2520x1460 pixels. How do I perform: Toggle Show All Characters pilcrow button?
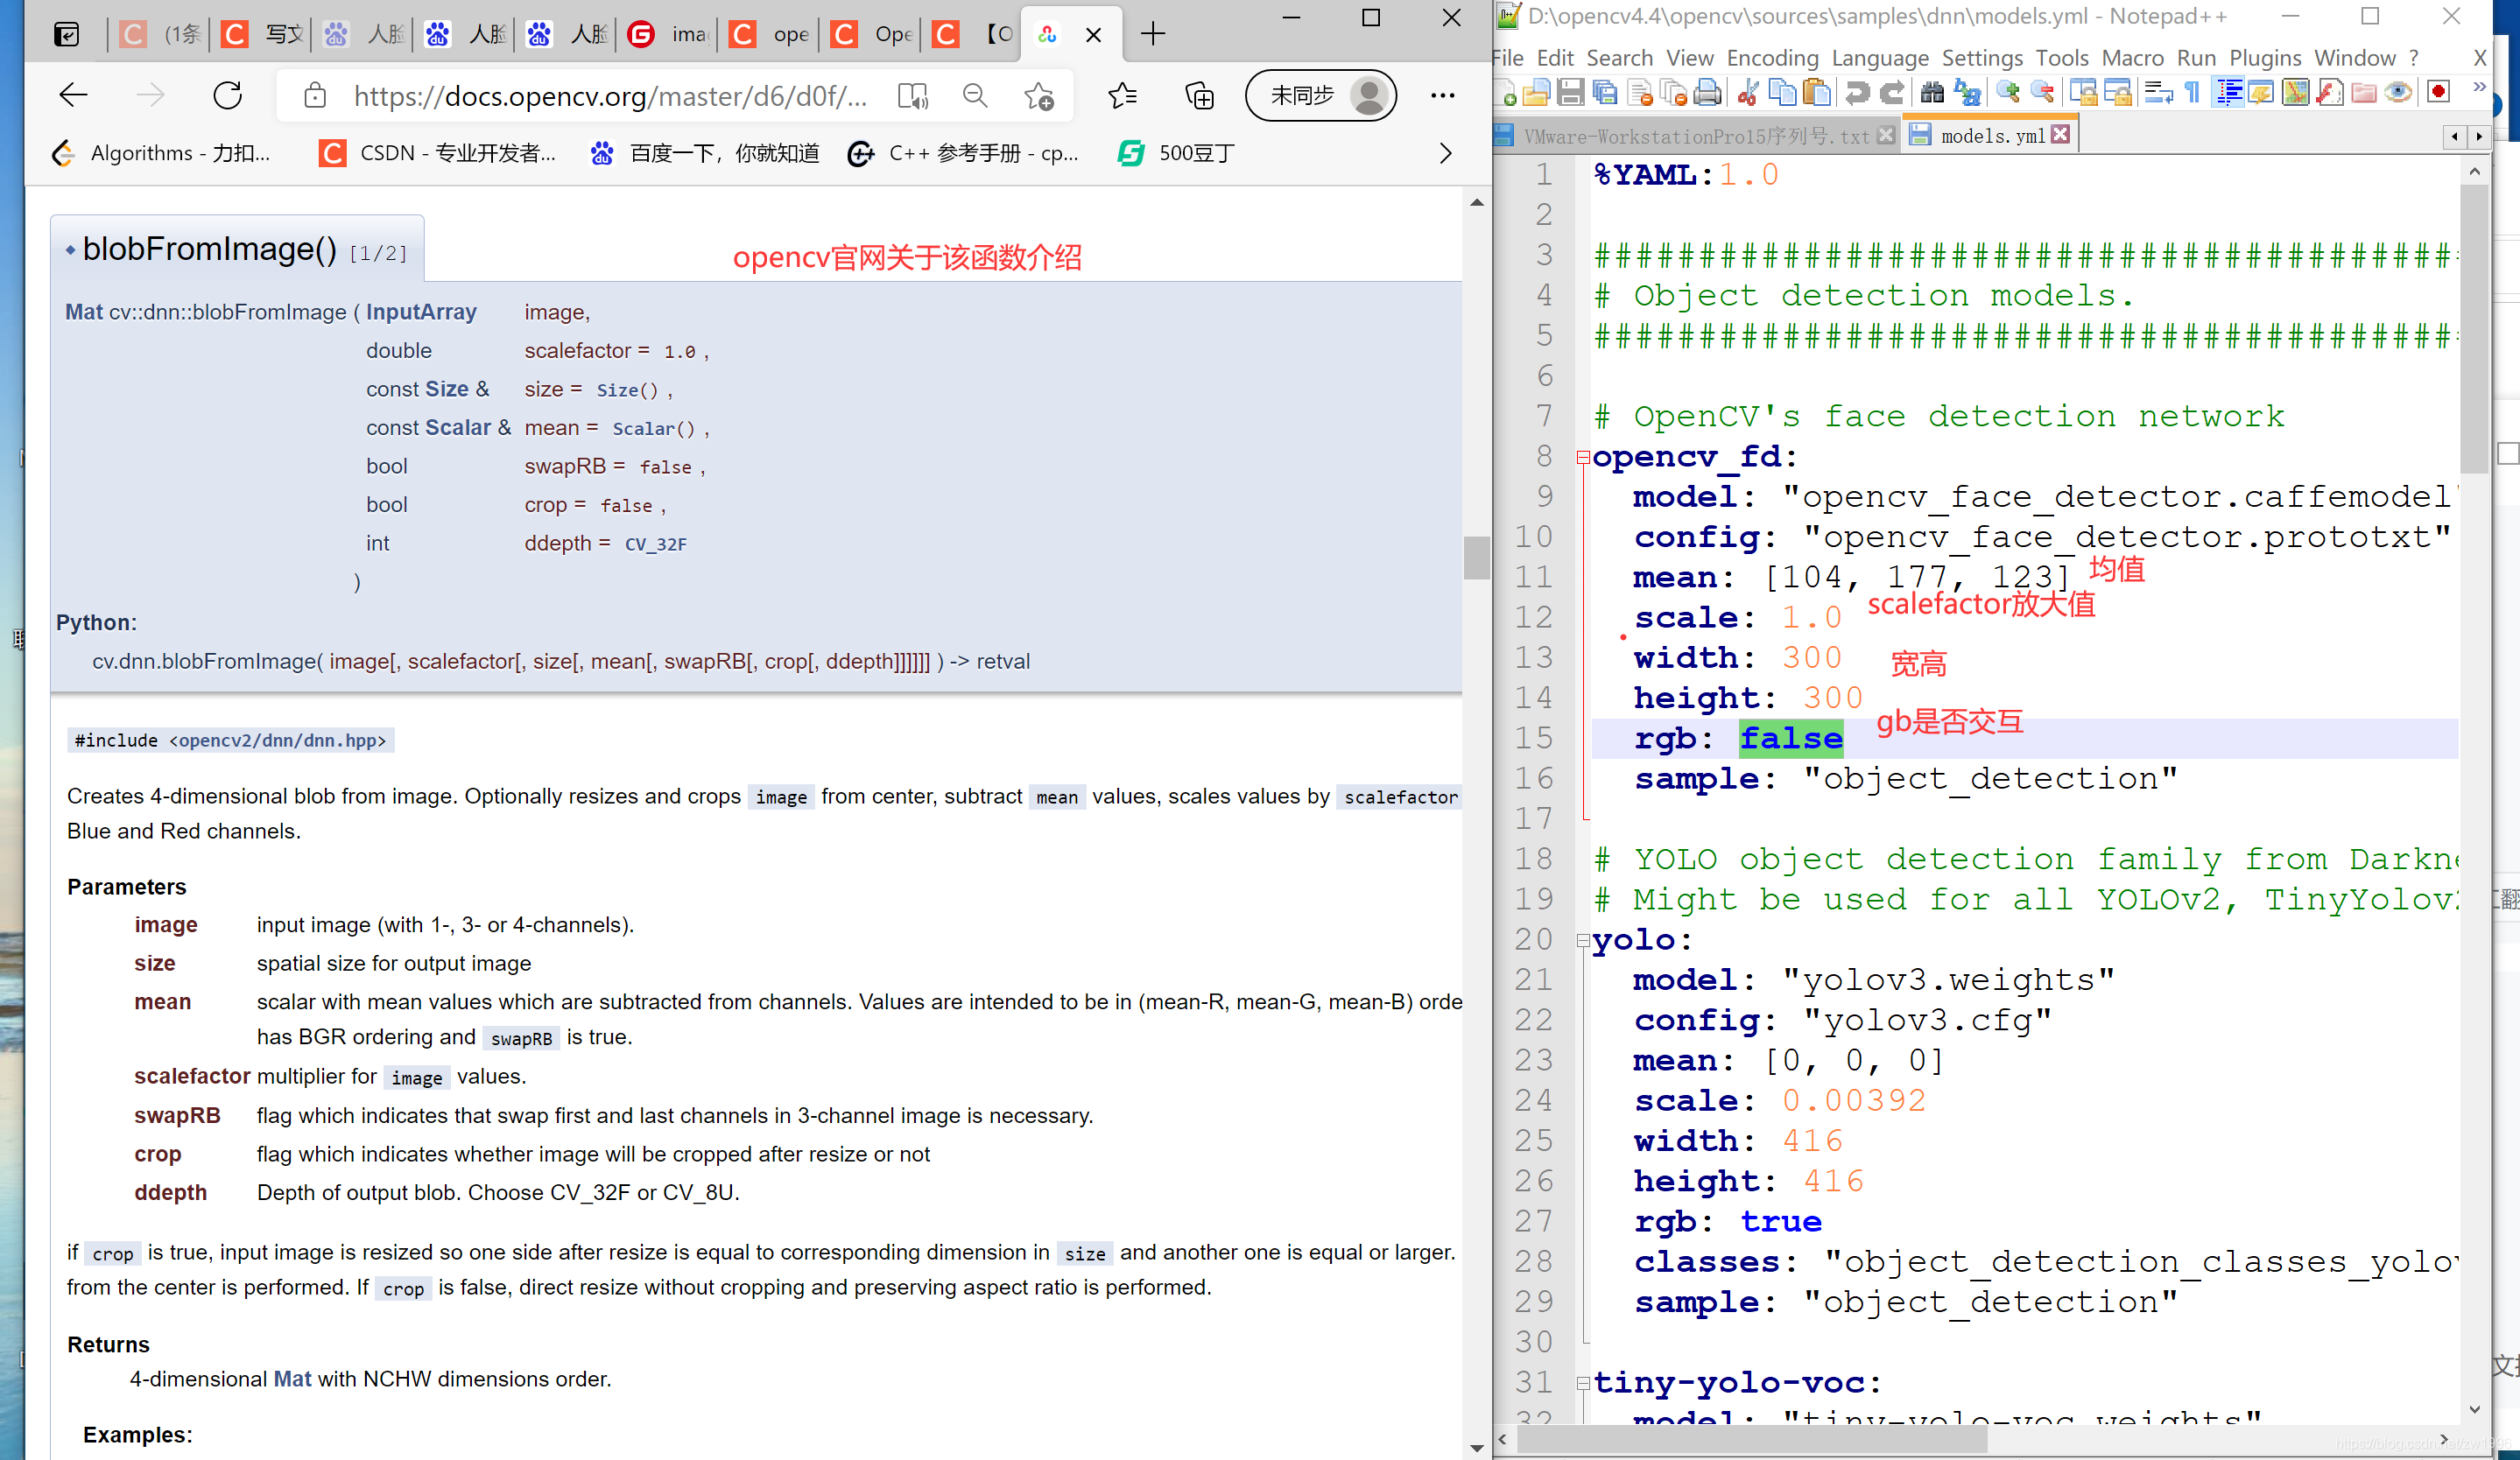click(x=2192, y=93)
